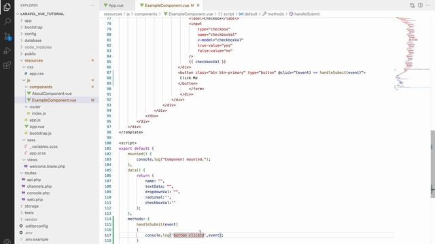Image resolution: width=435 pixels, height=244 pixels.
Task: Collapse the routes folder
Action: (30, 174)
